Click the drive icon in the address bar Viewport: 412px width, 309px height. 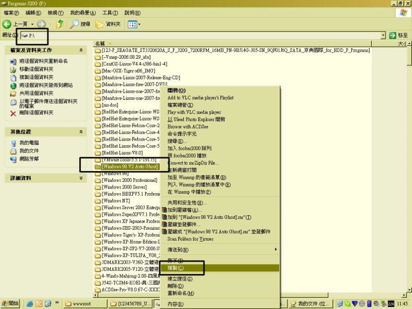tap(24, 36)
